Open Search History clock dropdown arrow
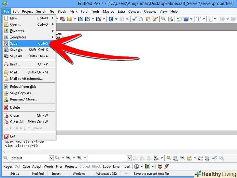 click(142, 167)
